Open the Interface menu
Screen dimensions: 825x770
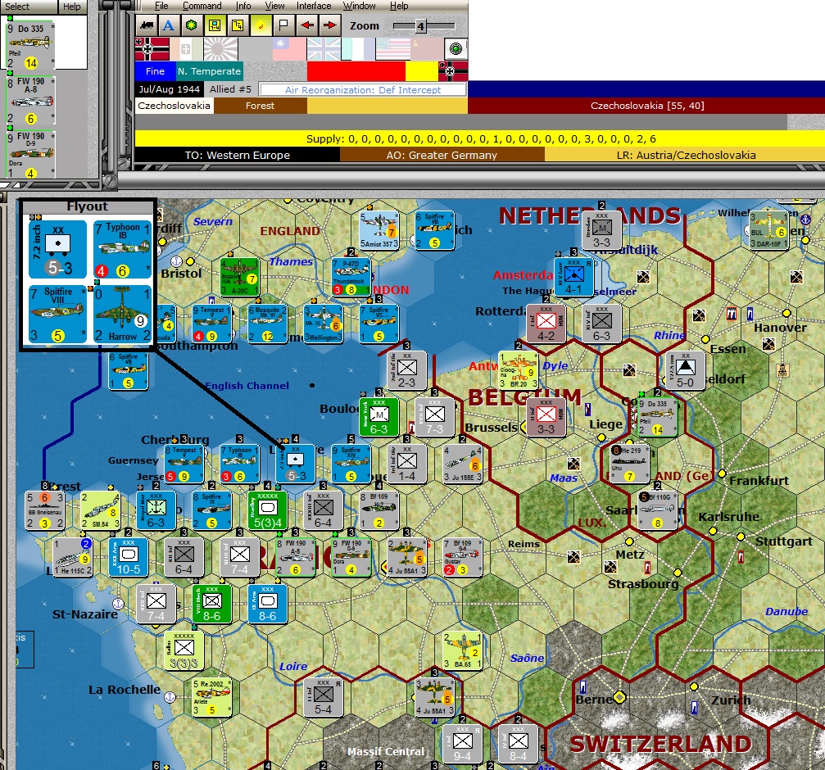point(314,6)
